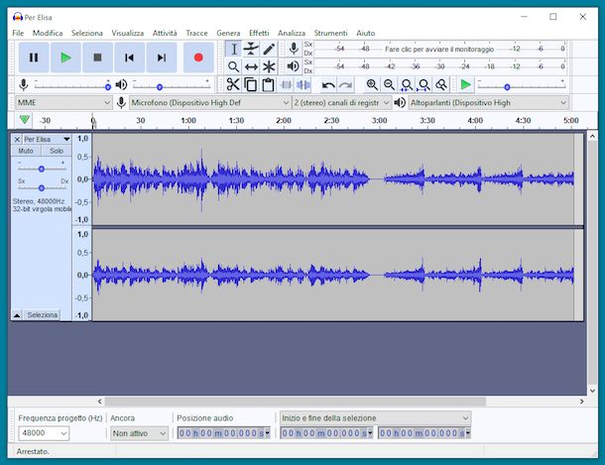Open the Attività menu
The width and height of the screenshot is (605, 465).
tap(165, 33)
